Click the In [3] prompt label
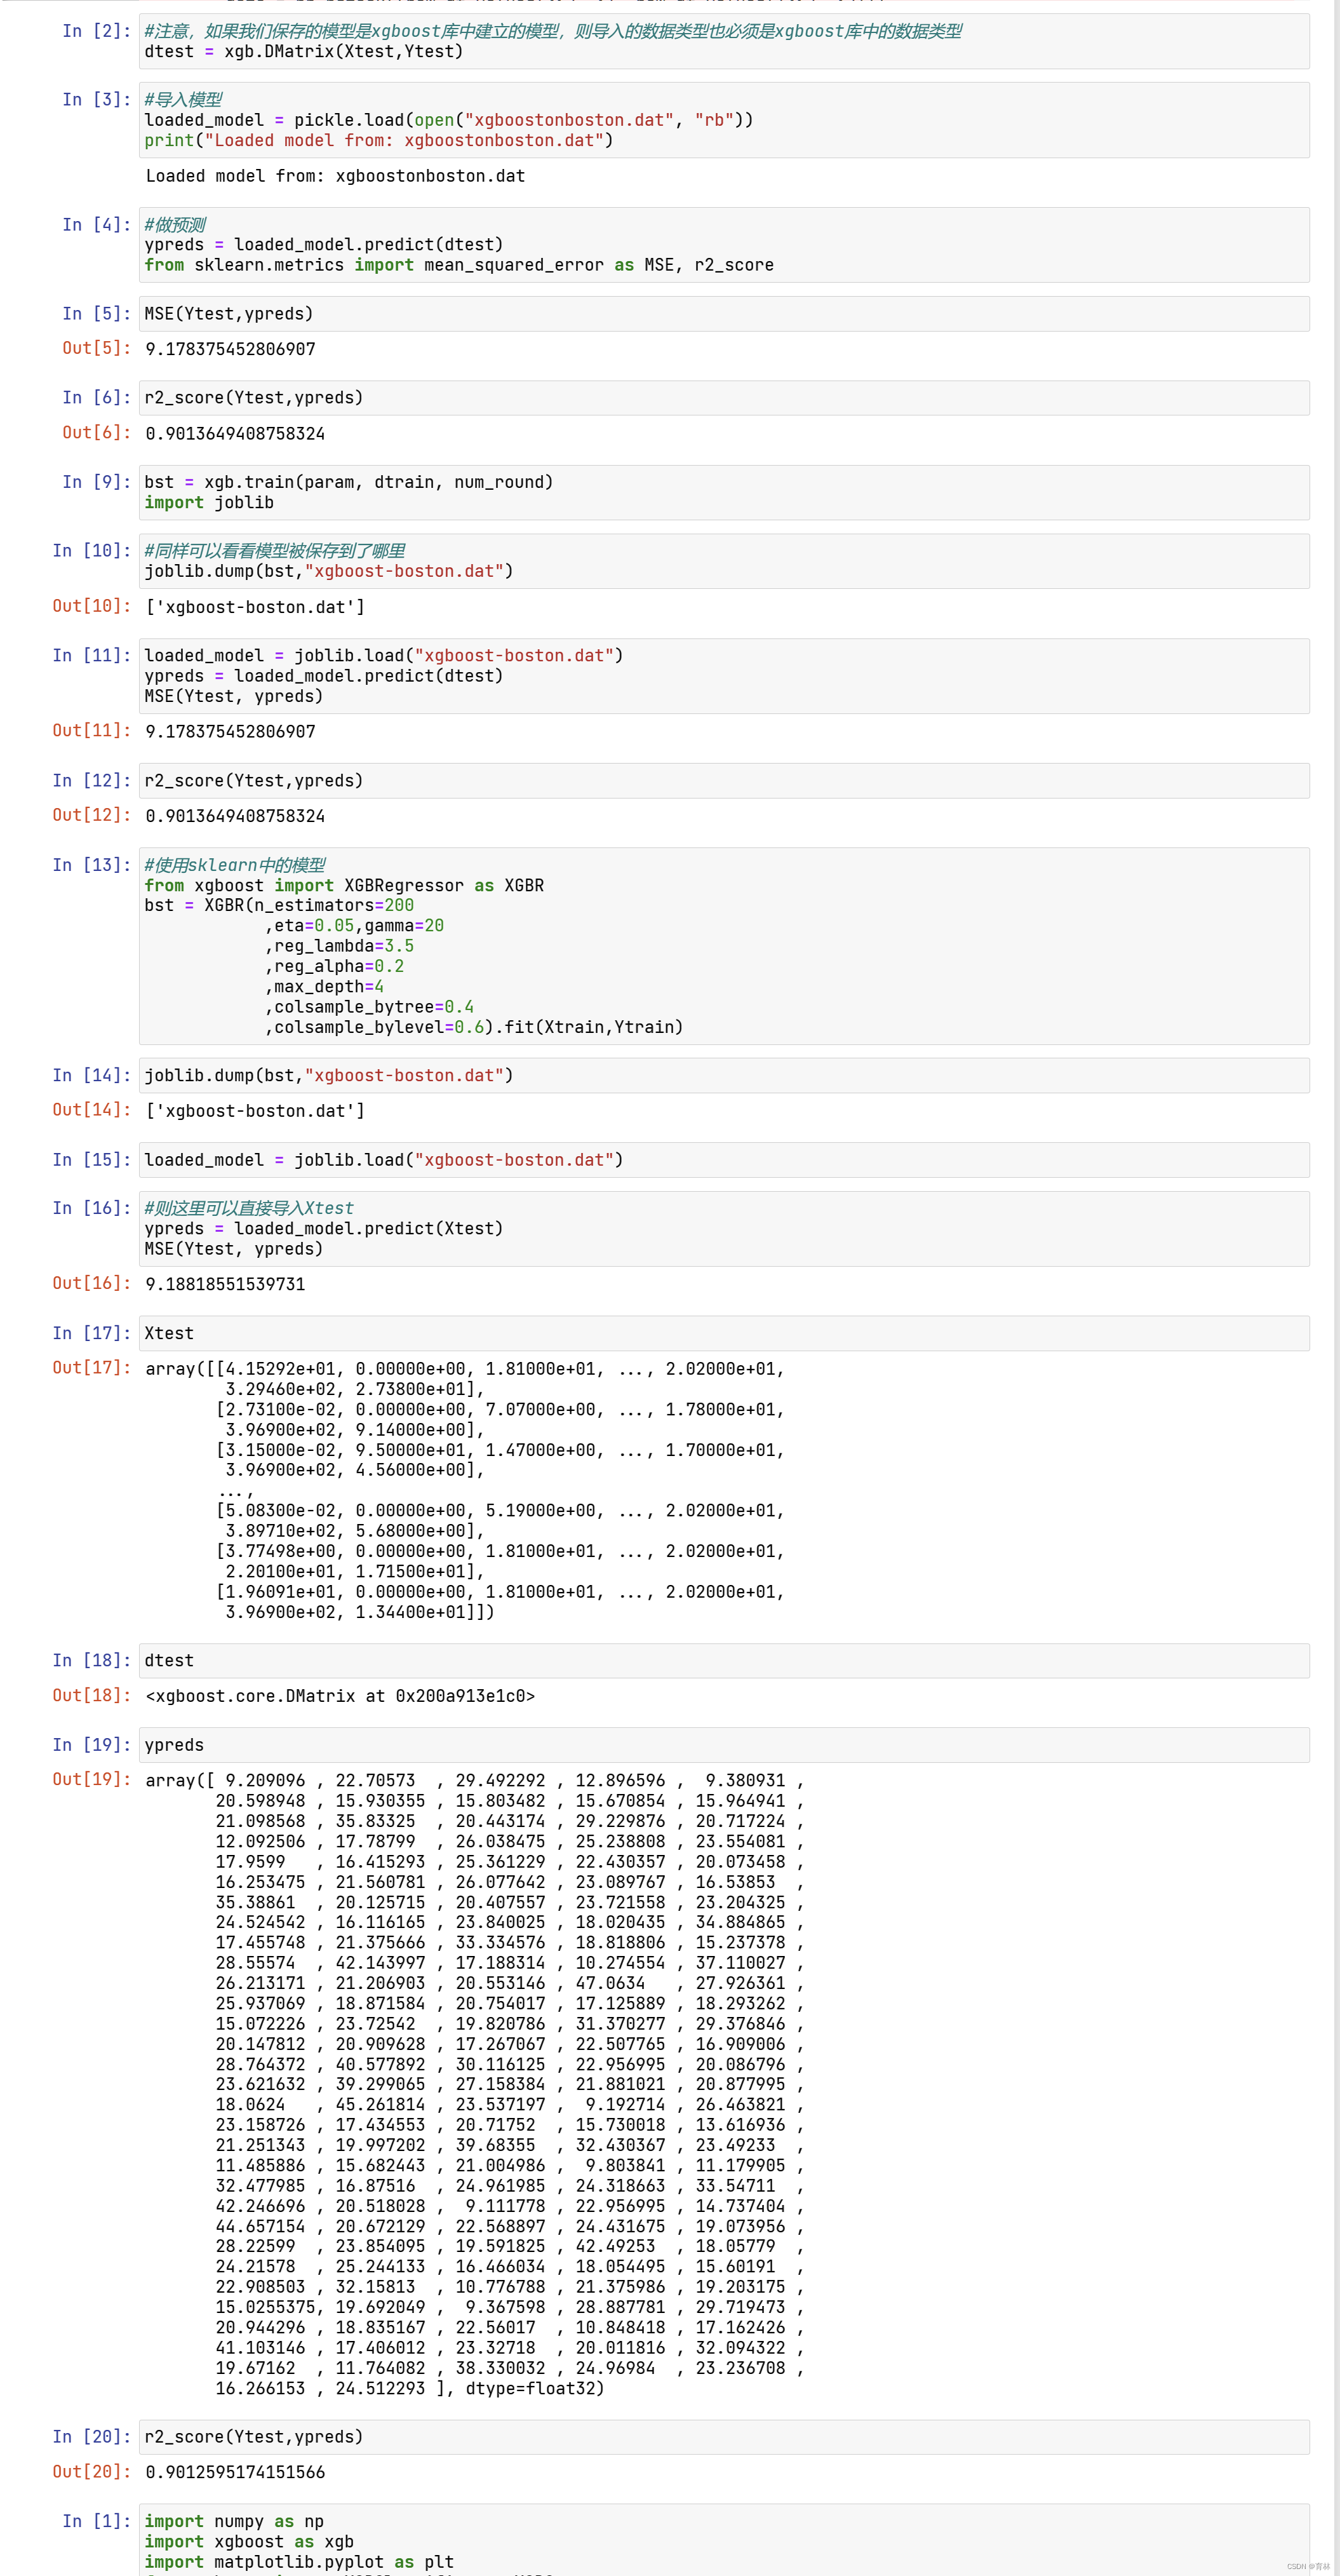This screenshot has height=2576, width=1340. point(97,100)
